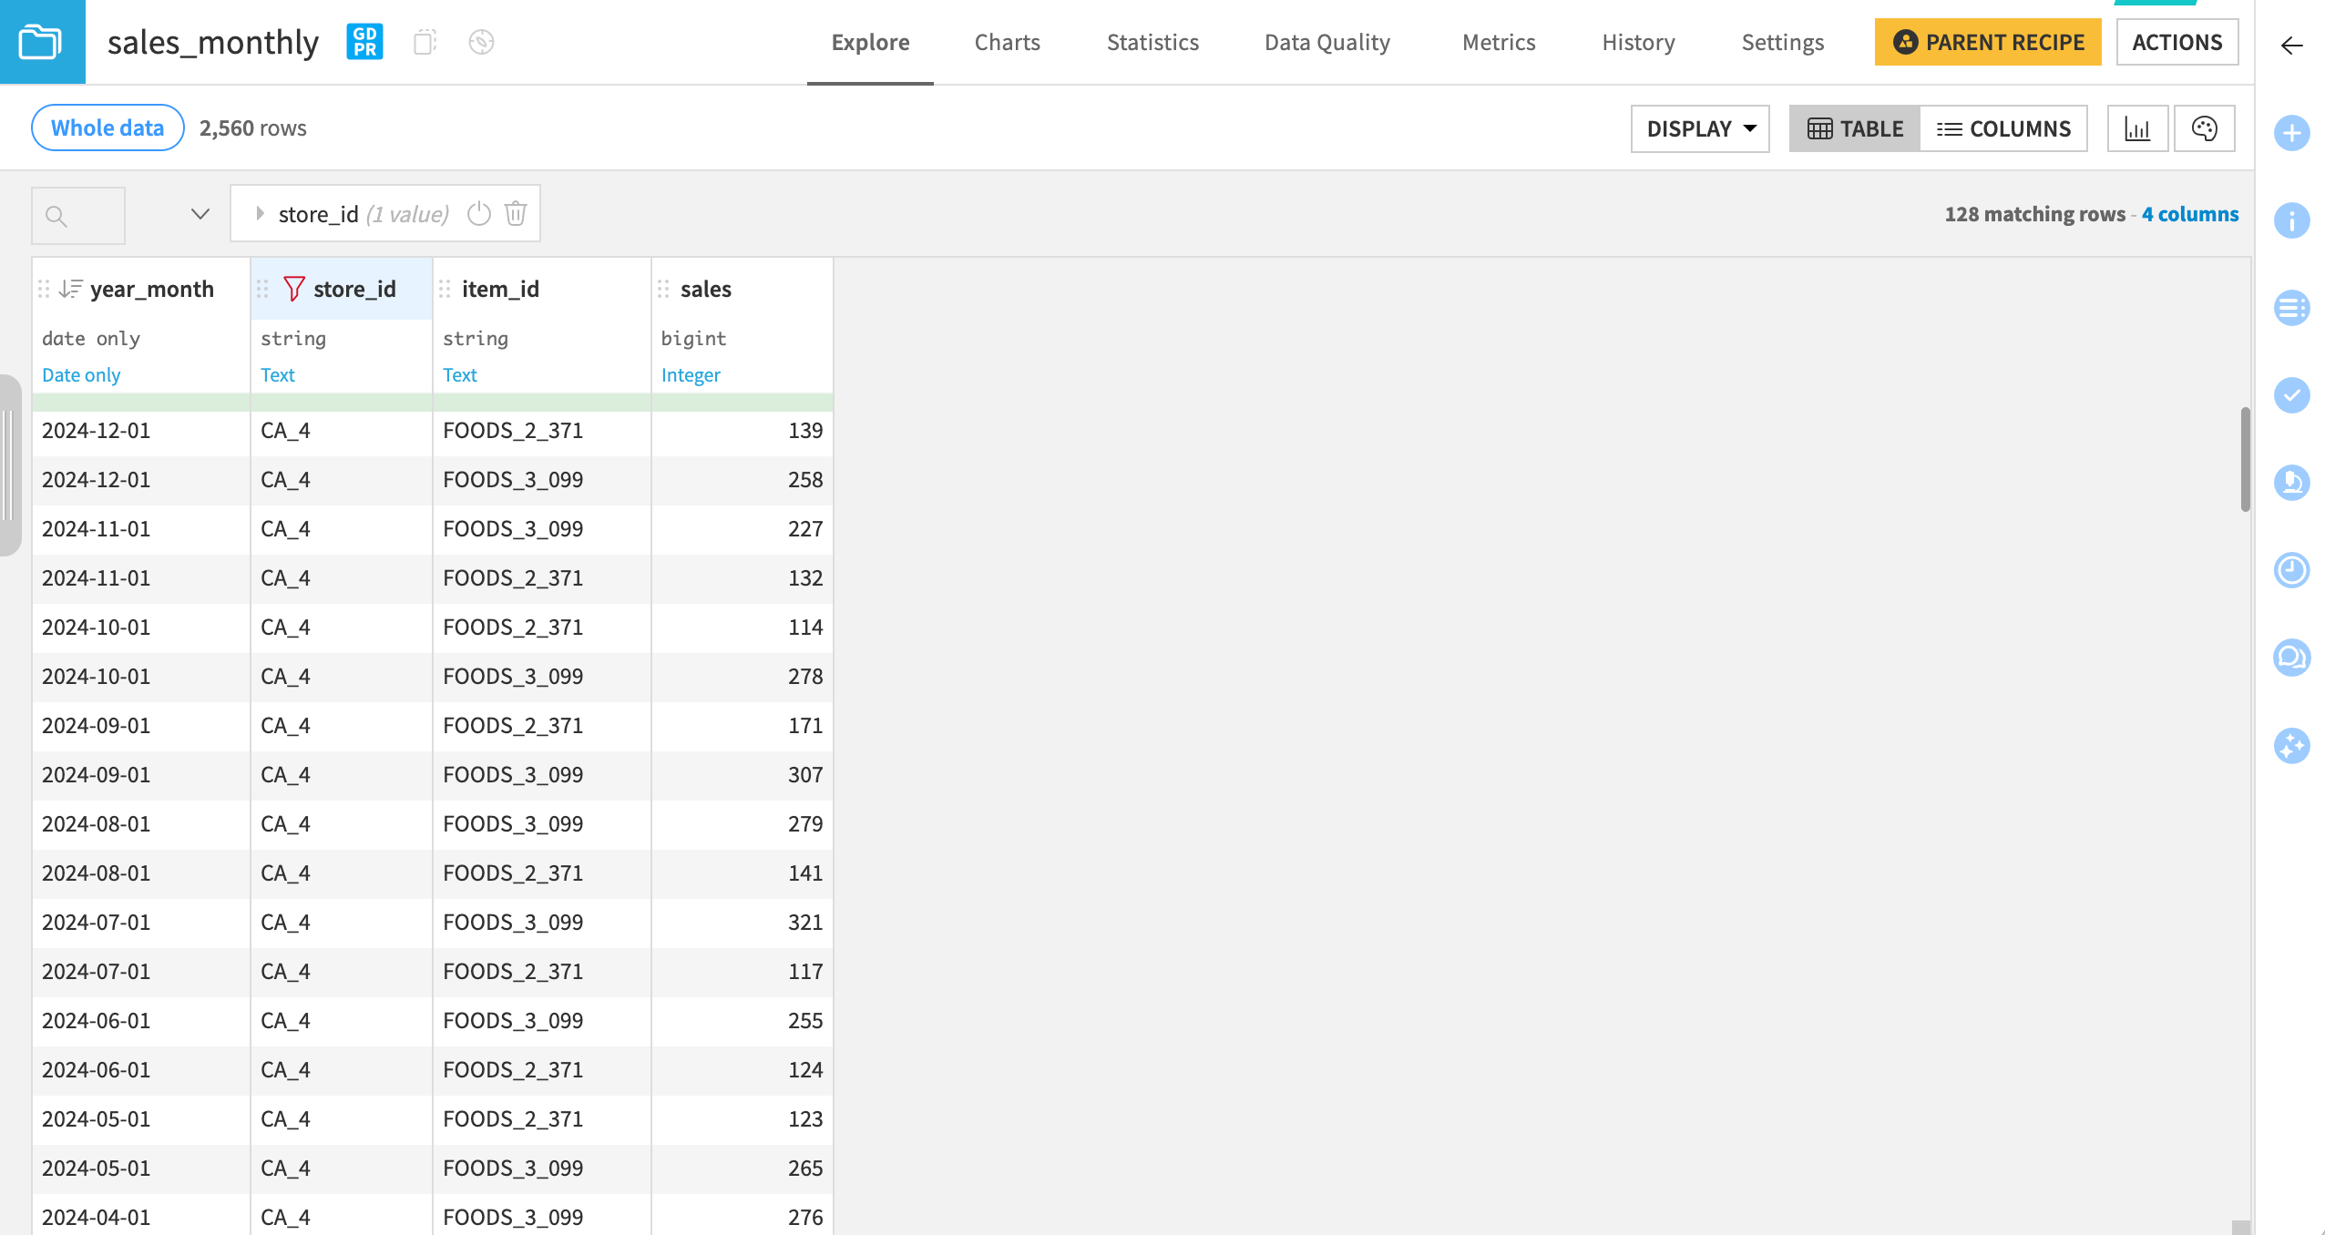This screenshot has width=2325, height=1235.
Task: Open the data quality checks panel
Action: point(2292,395)
